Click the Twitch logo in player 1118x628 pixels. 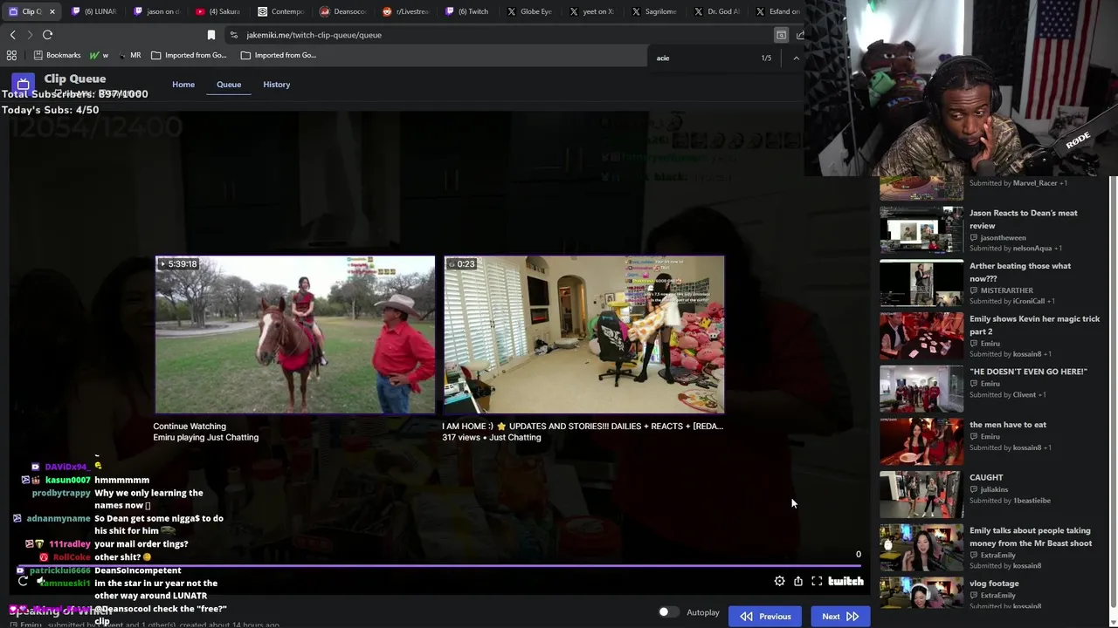click(x=845, y=581)
